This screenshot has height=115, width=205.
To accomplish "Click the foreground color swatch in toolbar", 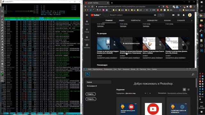I will click(x=2, y=74).
